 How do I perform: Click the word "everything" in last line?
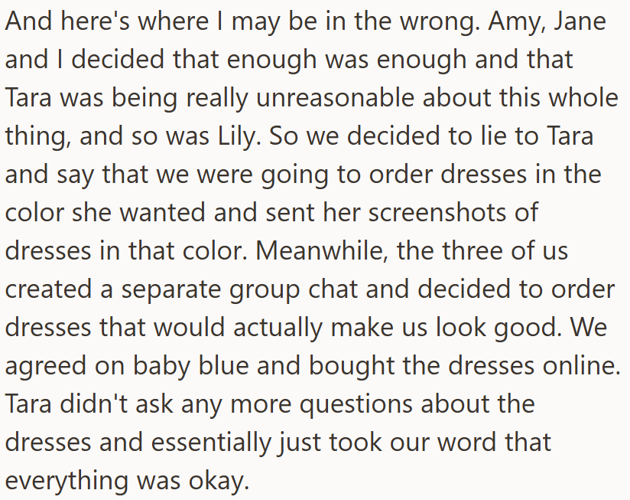click(x=67, y=481)
